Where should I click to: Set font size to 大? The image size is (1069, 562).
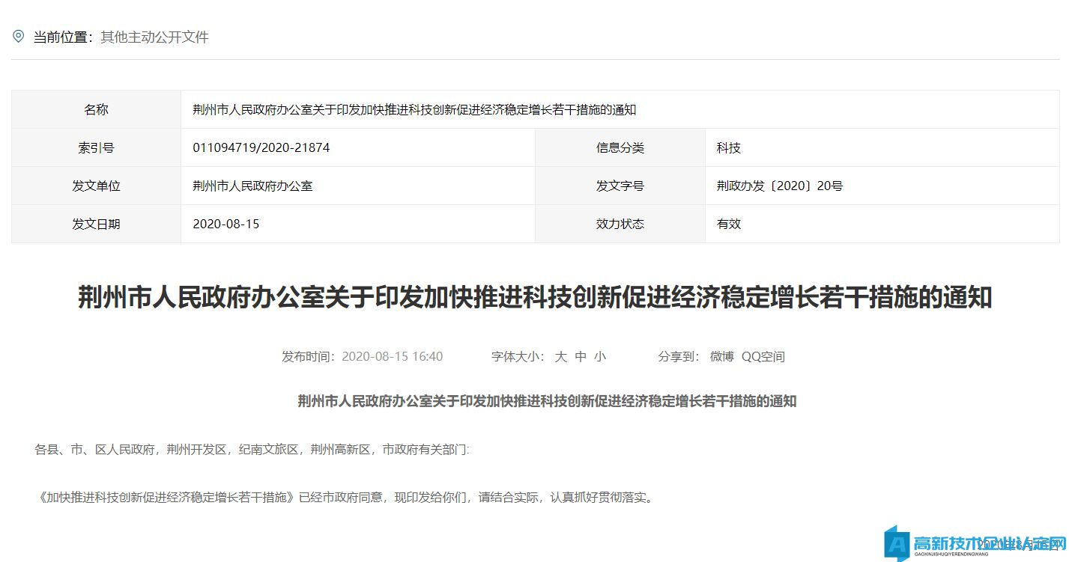tap(560, 357)
